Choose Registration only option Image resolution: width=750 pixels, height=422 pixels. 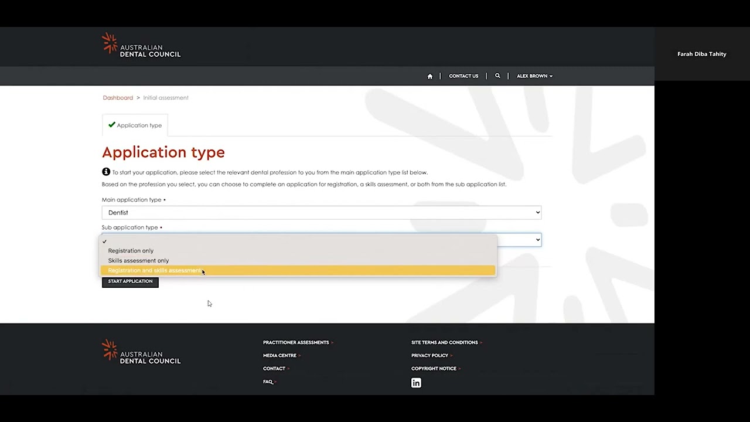pos(298,251)
